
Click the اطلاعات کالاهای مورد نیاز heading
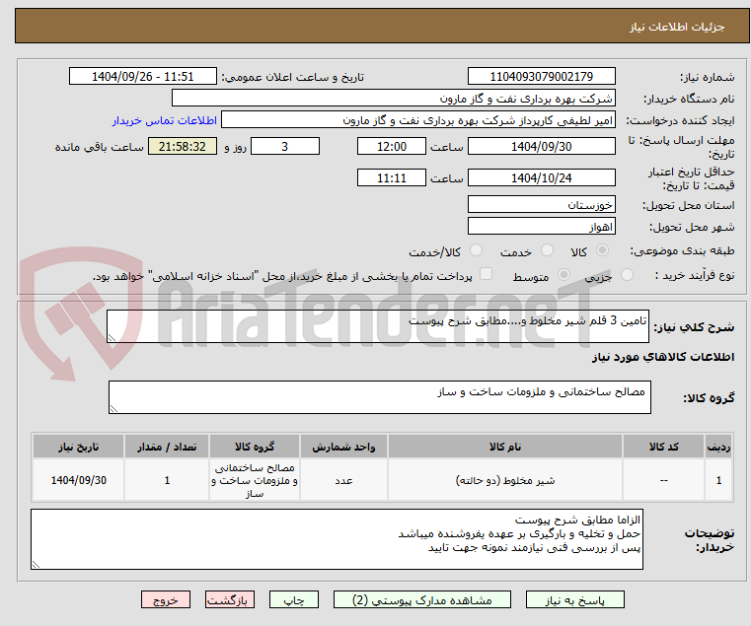(x=663, y=357)
